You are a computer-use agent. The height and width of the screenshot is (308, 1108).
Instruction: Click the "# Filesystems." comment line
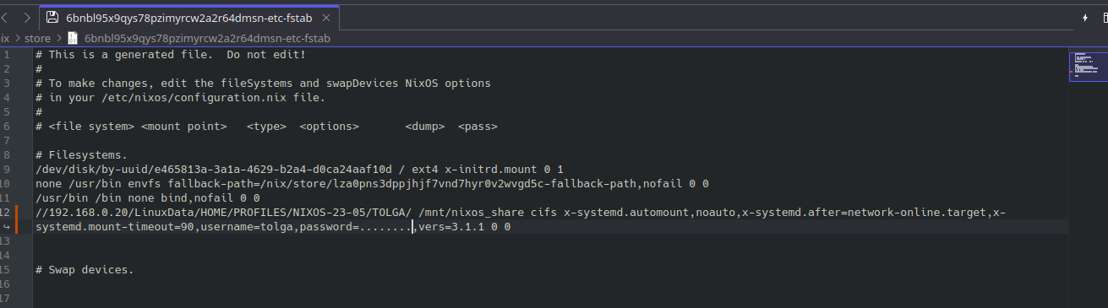[81, 155]
